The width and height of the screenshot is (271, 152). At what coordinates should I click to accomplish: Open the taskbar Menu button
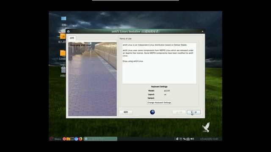pyautogui.click(x=55, y=139)
